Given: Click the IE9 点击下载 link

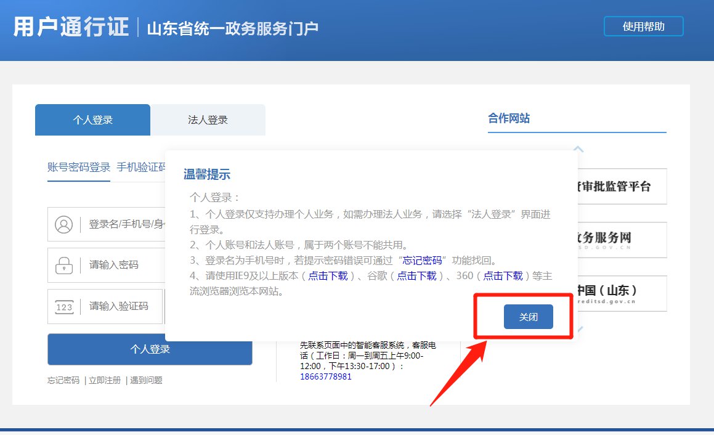Looking at the screenshot, I should point(328,276).
